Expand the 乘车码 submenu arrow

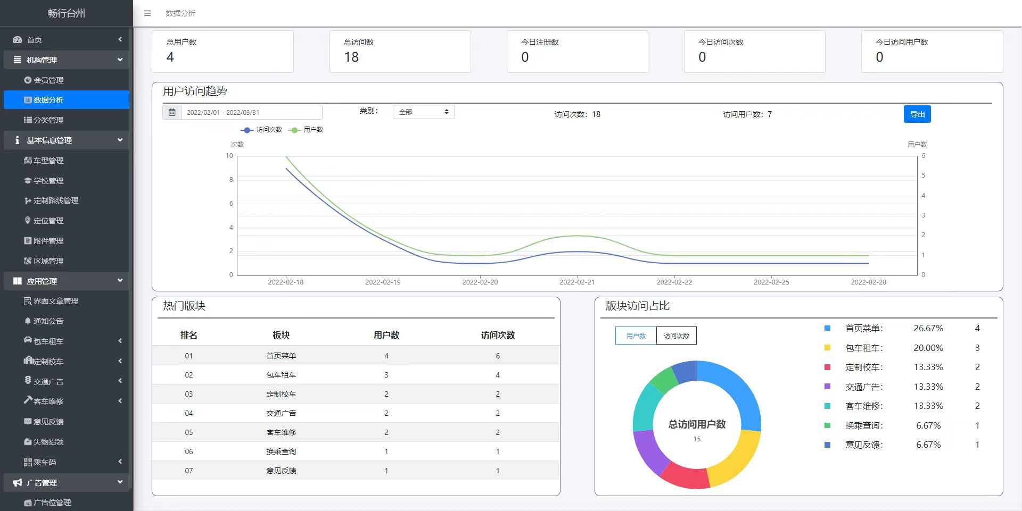[x=120, y=462]
